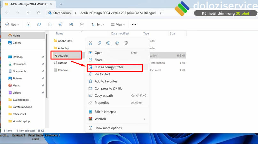Select the autoplay application file
Image resolution: width=258 pixels, height=144 pixels.
[61, 56]
